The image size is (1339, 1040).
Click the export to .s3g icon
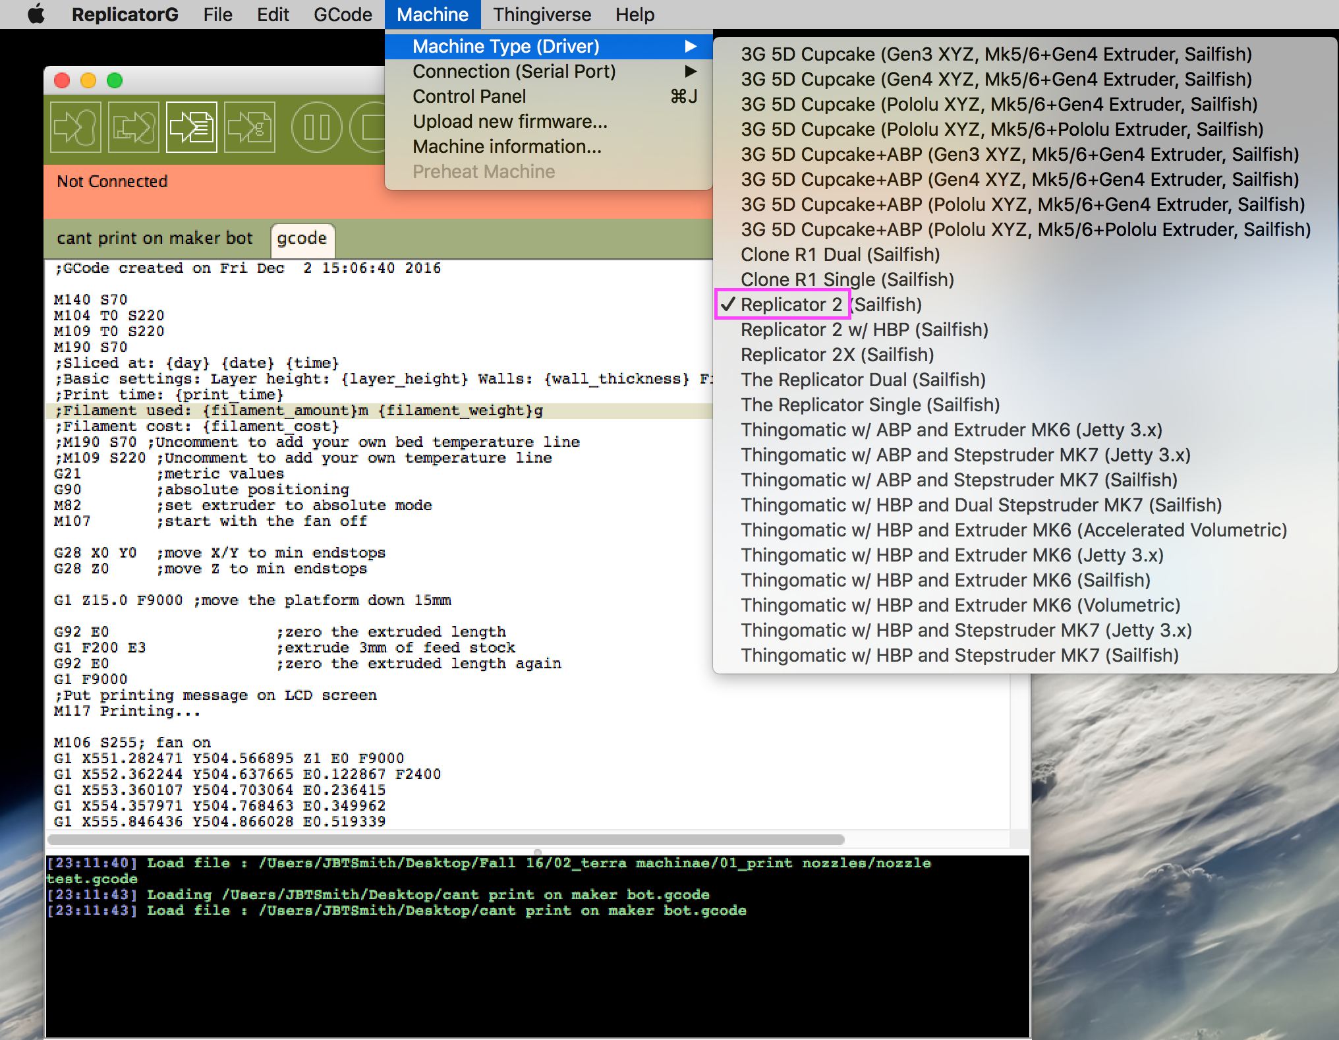click(248, 127)
